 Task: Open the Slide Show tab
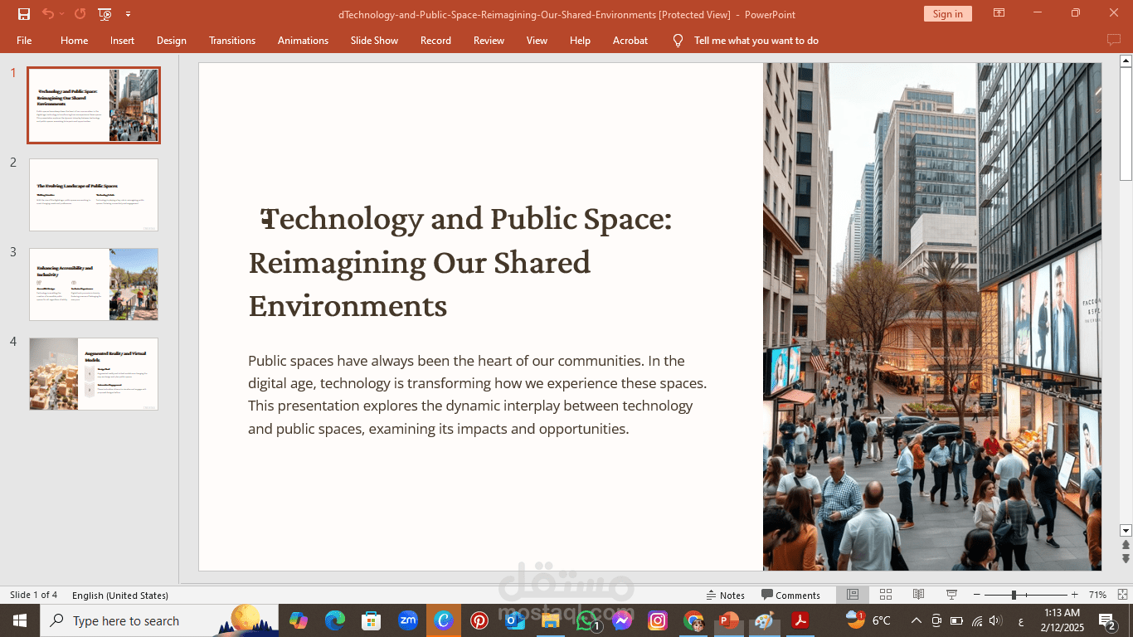pos(374,41)
